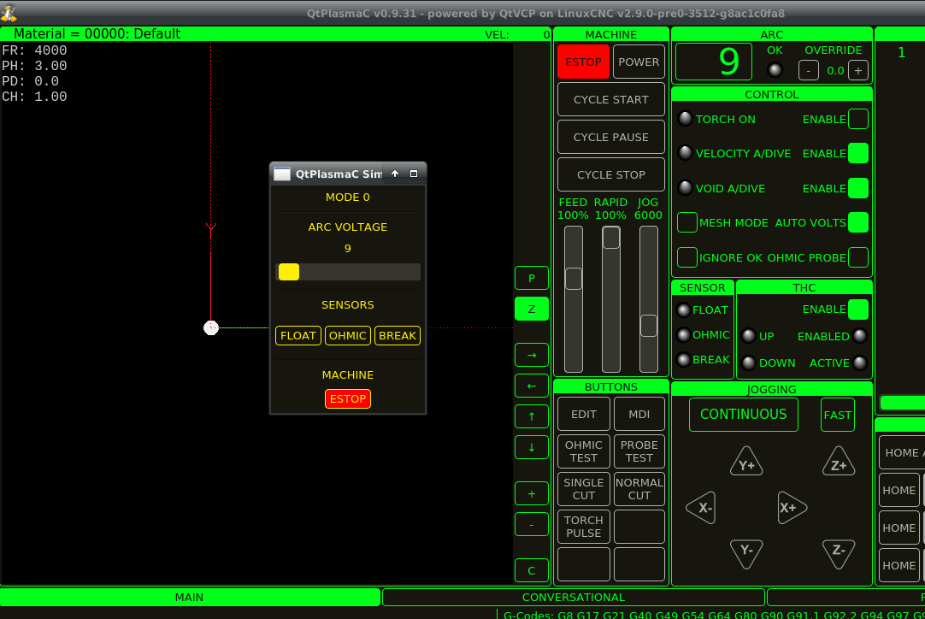Image resolution: width=925 pixels, height=619 pixels.
Task: Click the JOG speed slider handle
Action: [x=648, y=326]
